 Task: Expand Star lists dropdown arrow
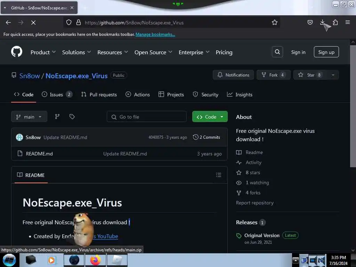coord(333,75)
